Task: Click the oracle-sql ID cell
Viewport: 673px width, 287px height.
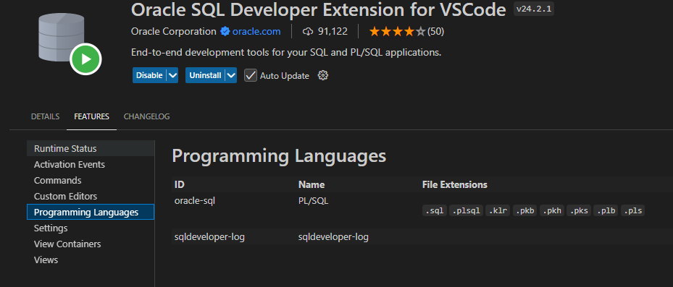Action: pos(194,200)
